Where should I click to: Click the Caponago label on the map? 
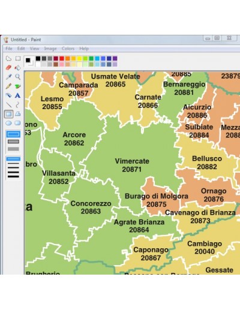click(x=151, y=250)
